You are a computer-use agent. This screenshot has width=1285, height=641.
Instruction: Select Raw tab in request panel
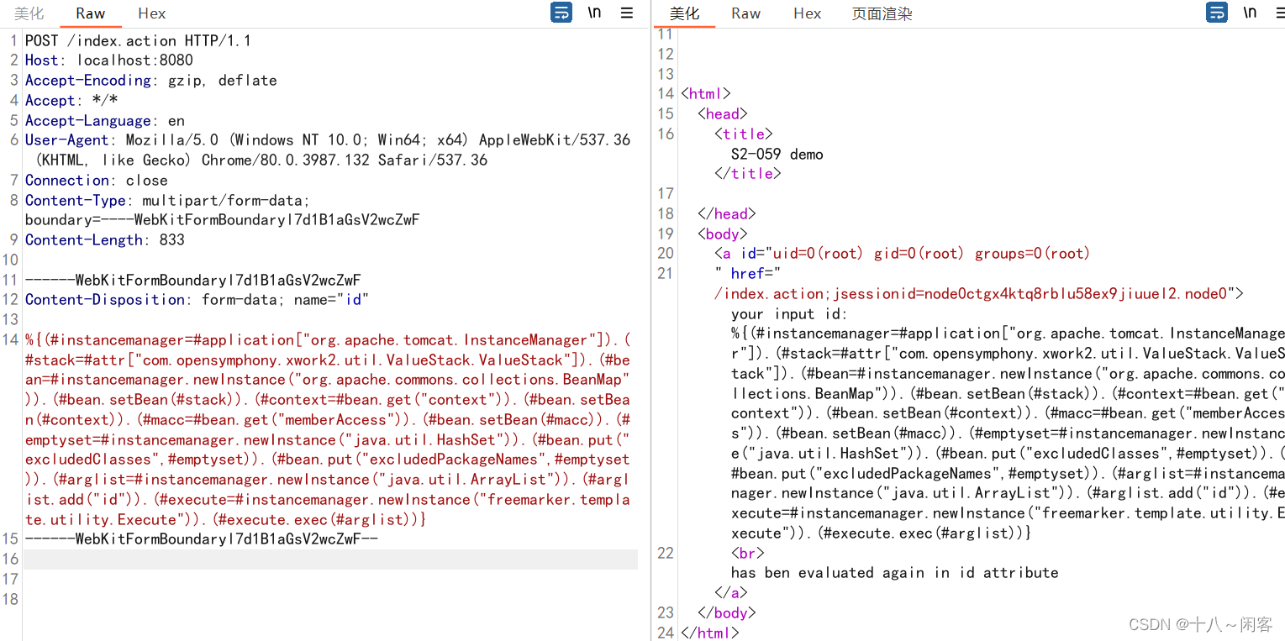[91, 13]
